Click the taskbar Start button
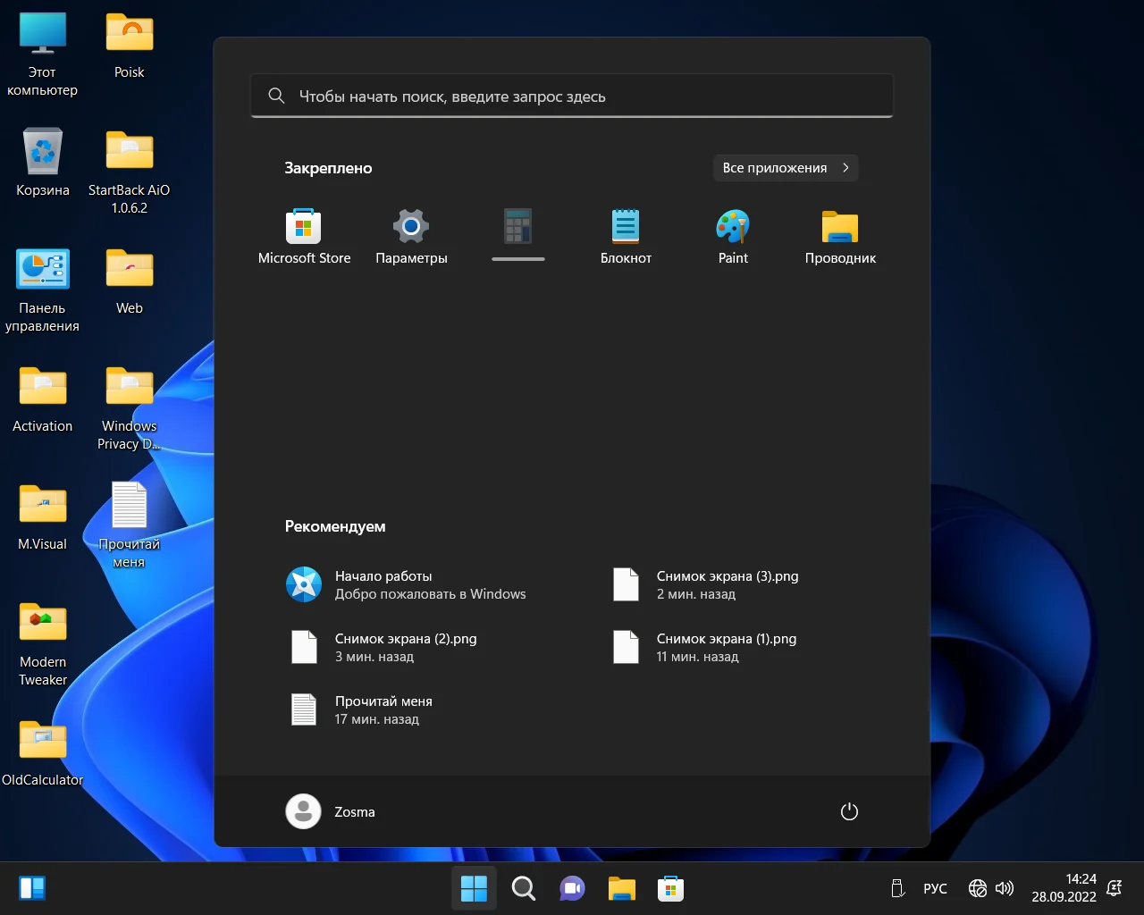Image resolution: width=1144 pixels, height=915 pixels. pos(474,888)
